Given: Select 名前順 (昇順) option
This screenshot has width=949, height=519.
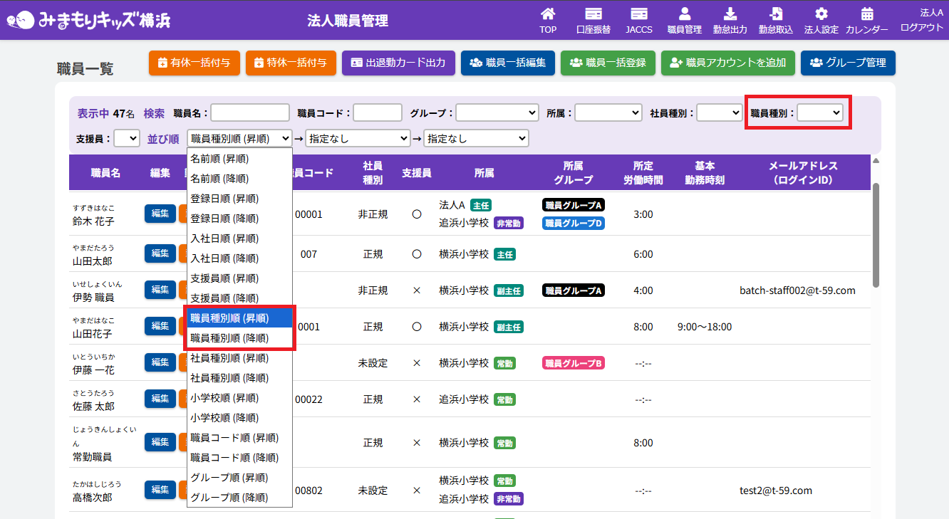Looking at the screenshot, I should tap(239, 159).
